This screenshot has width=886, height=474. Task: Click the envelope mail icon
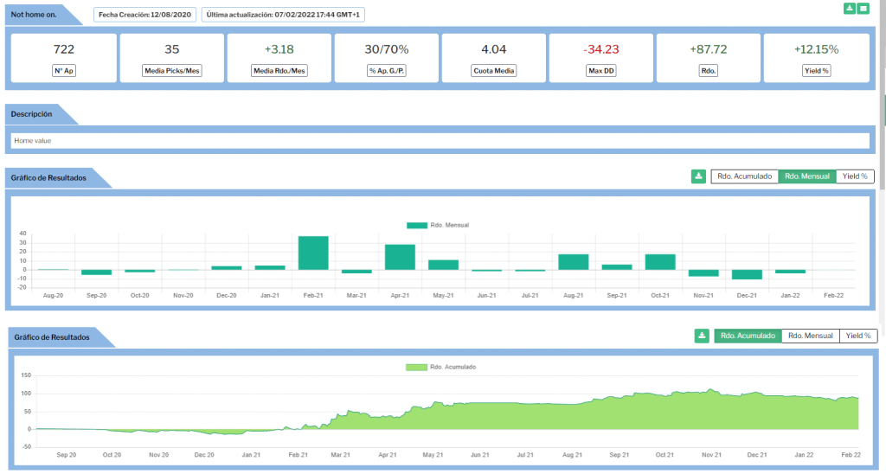coord(864,9)
